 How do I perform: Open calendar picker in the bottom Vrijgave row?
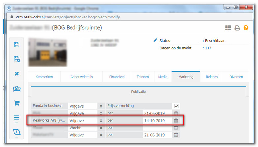point(176,135)
